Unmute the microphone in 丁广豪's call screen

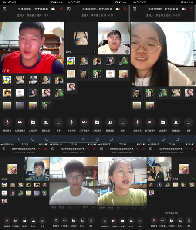click(x=7, y=122)
